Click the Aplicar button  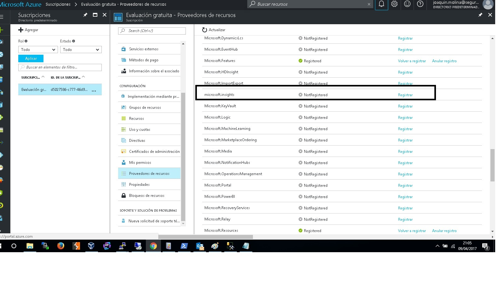pos(31,58)
